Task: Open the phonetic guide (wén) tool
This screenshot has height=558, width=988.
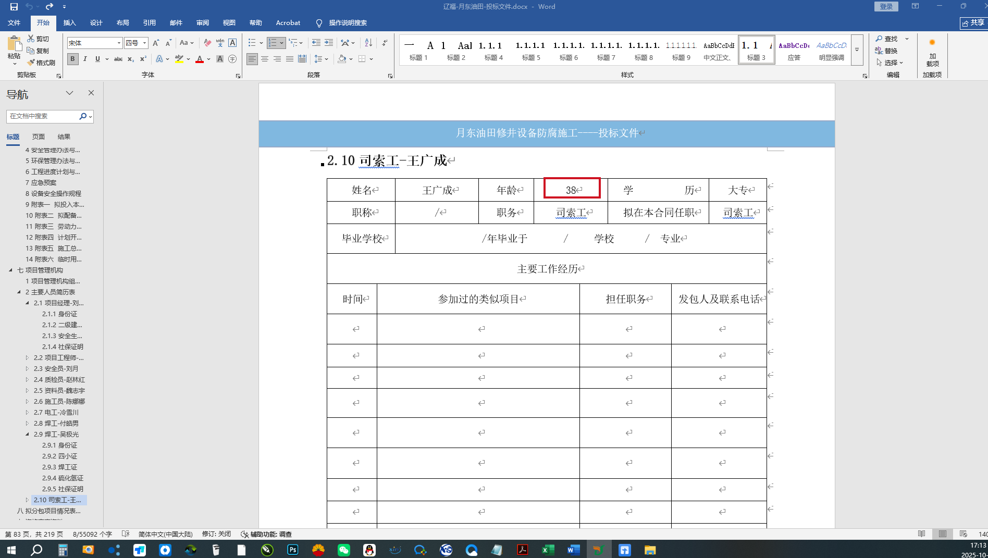Action: 220,43
